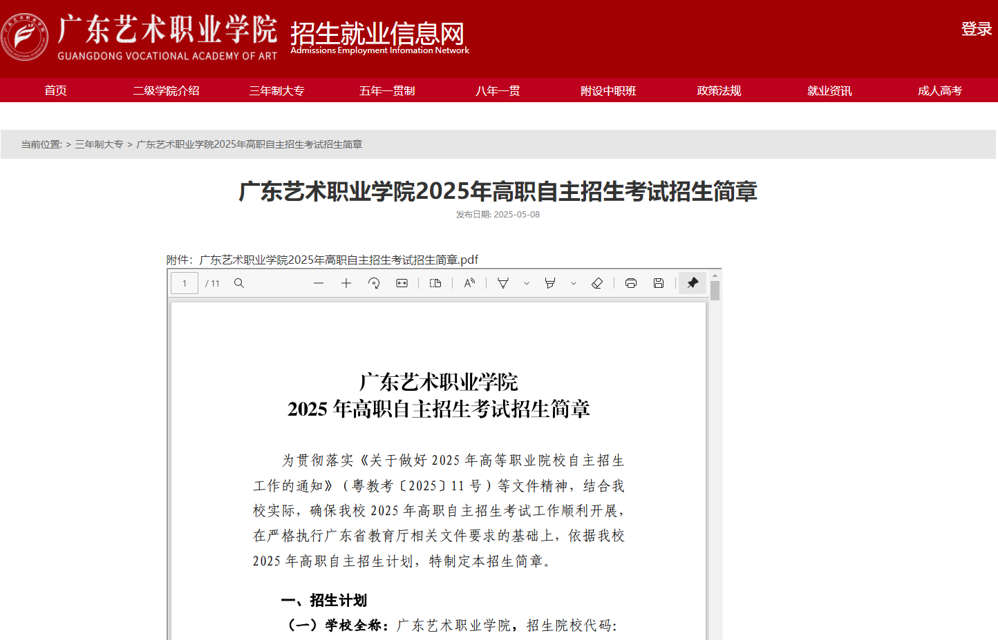Click the 登录 link

tap(976, 29)
